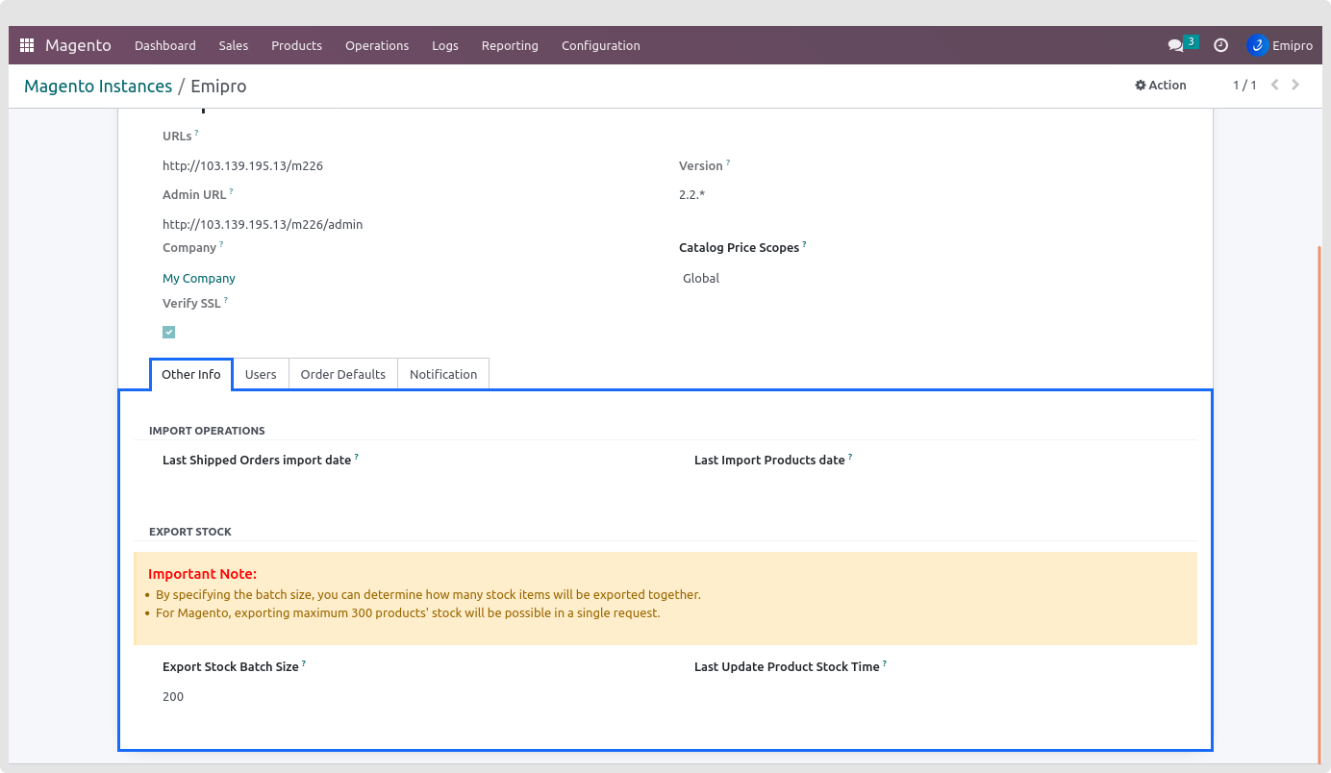Switch to the Order Defaults tab
The image size is (1331, 773).
click(x=342, y=374)
